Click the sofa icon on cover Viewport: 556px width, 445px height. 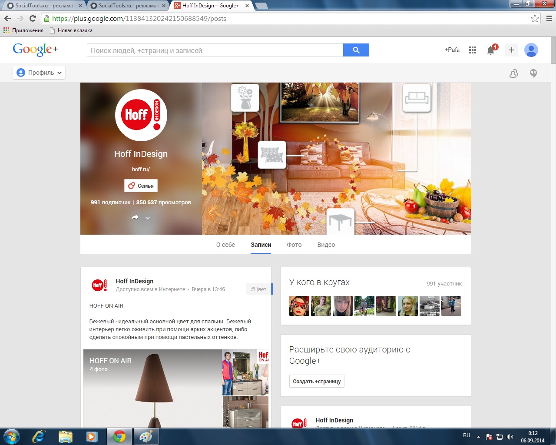(x=417, y=97)
